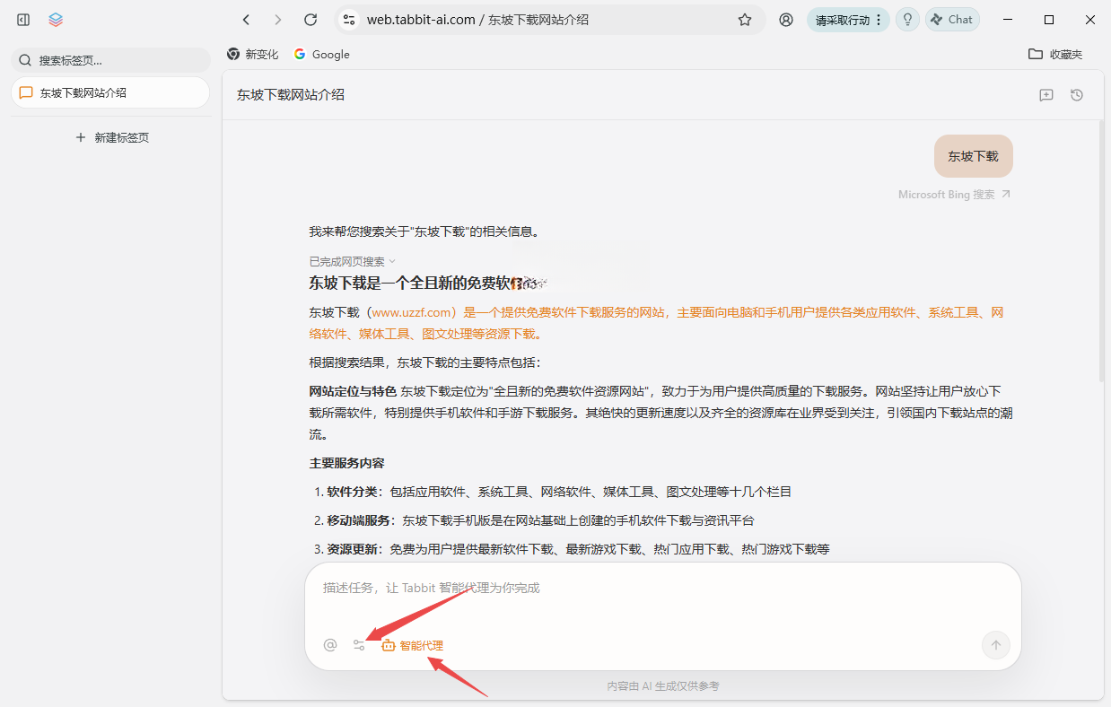The width and height of the screenshot is (1111, 707).
Task: Open the user profile icon
Action: click(x=786, y=20)
